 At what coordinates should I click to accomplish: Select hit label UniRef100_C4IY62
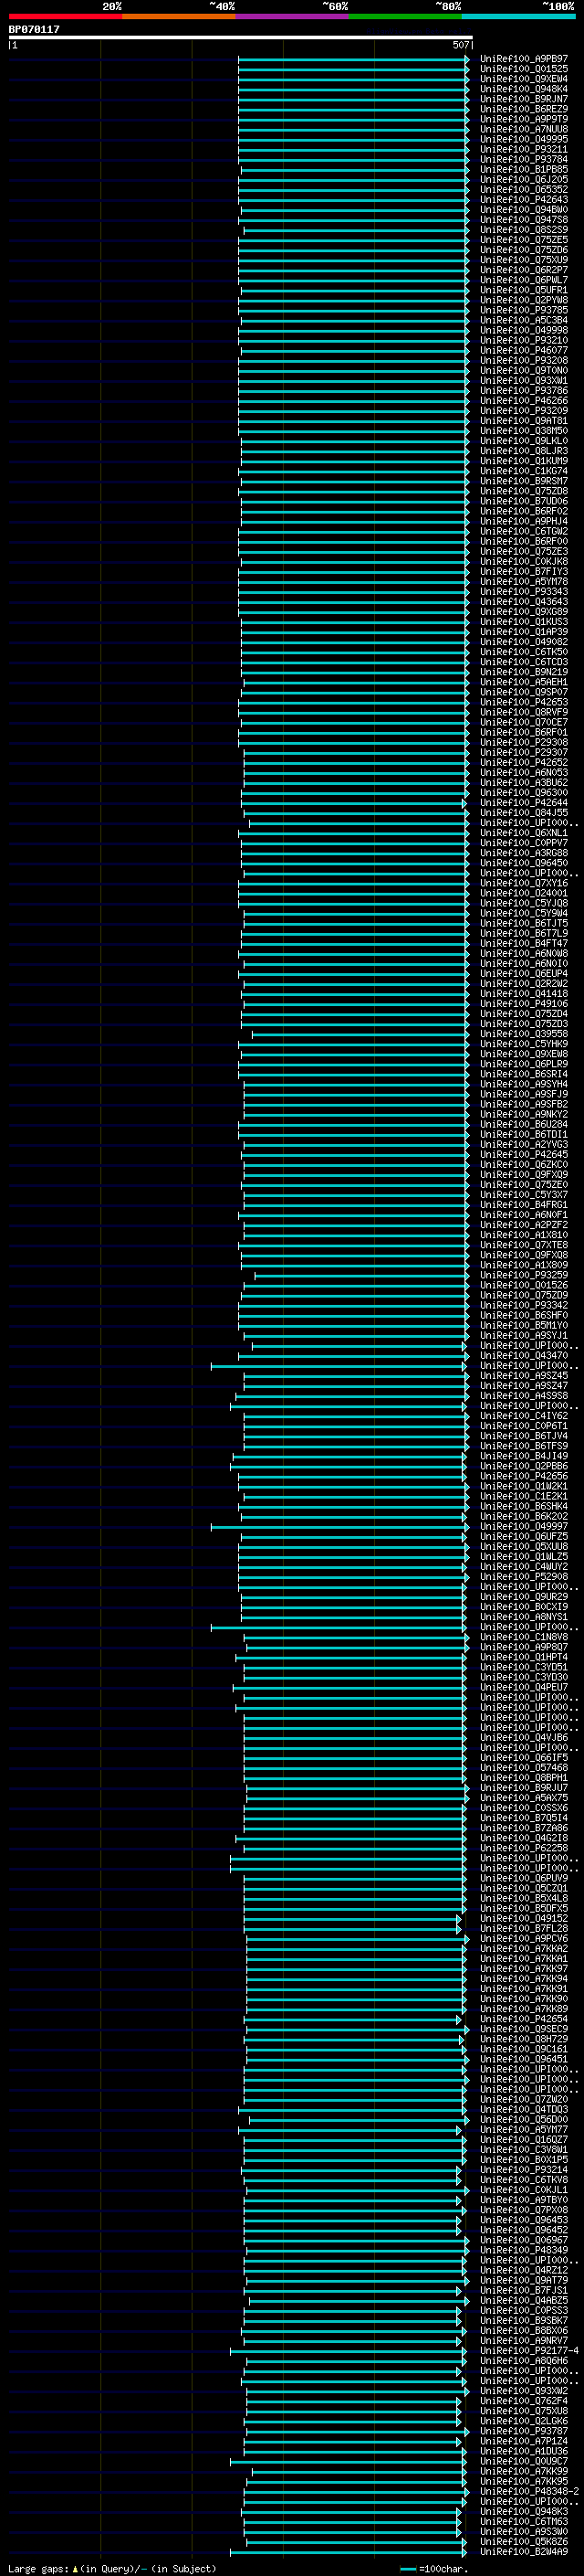(x=524, y=1415)
